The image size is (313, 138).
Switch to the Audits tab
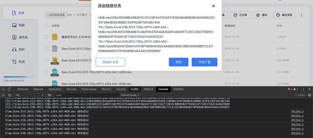tap(135, 89)
